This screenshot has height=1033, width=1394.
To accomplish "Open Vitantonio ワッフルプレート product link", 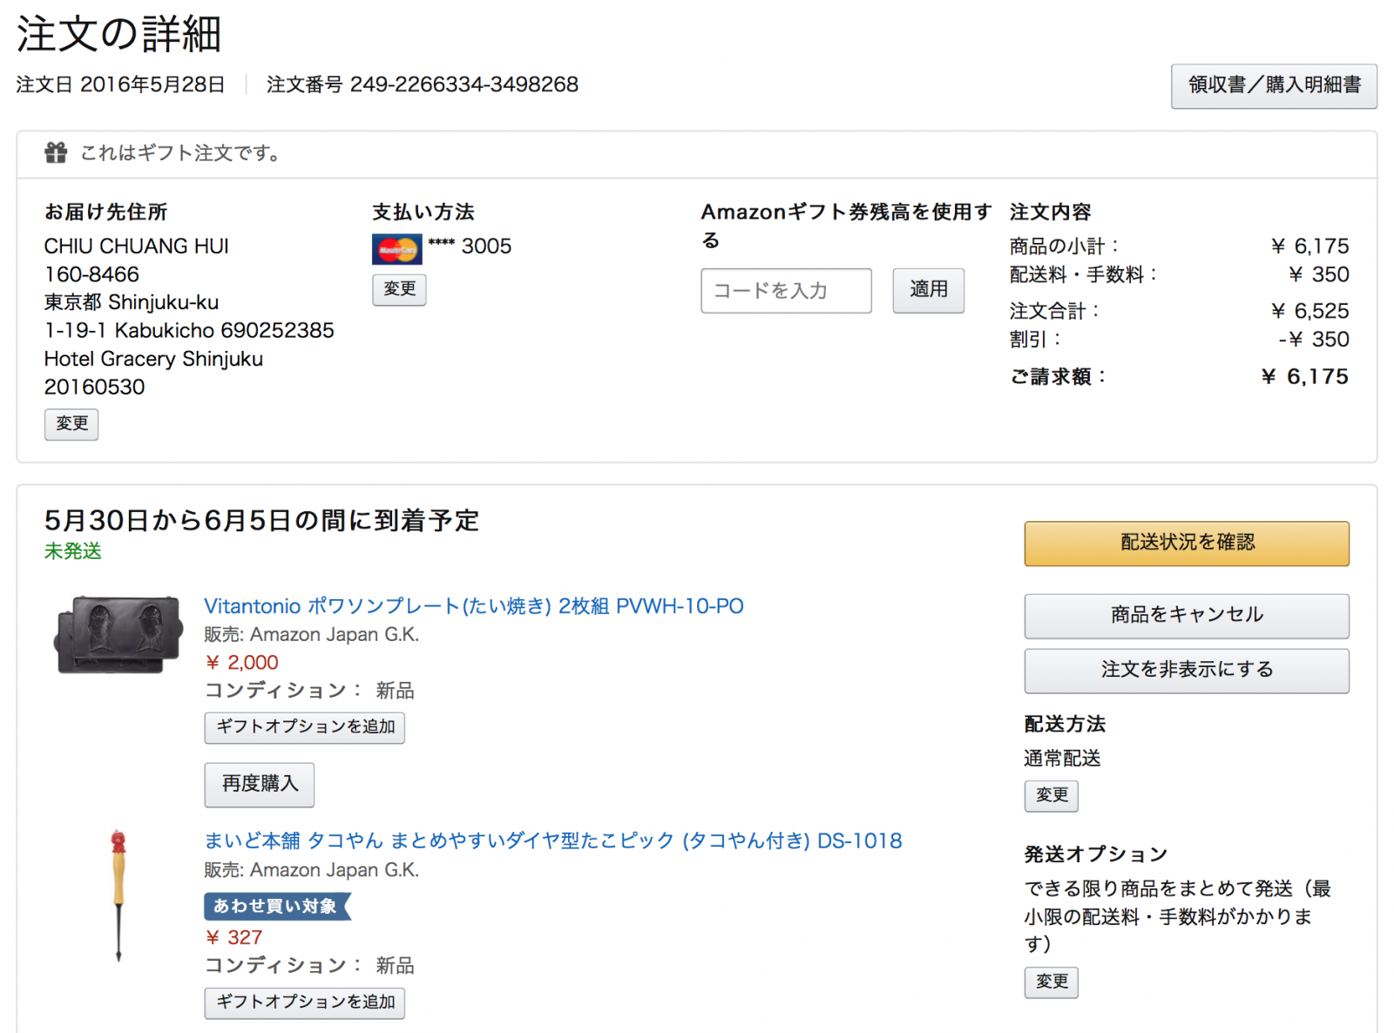I will [474, 606].
